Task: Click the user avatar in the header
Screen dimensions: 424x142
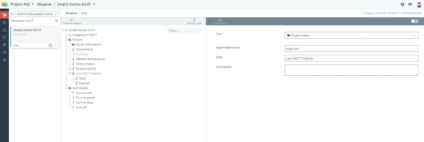Action: [419, 4]
